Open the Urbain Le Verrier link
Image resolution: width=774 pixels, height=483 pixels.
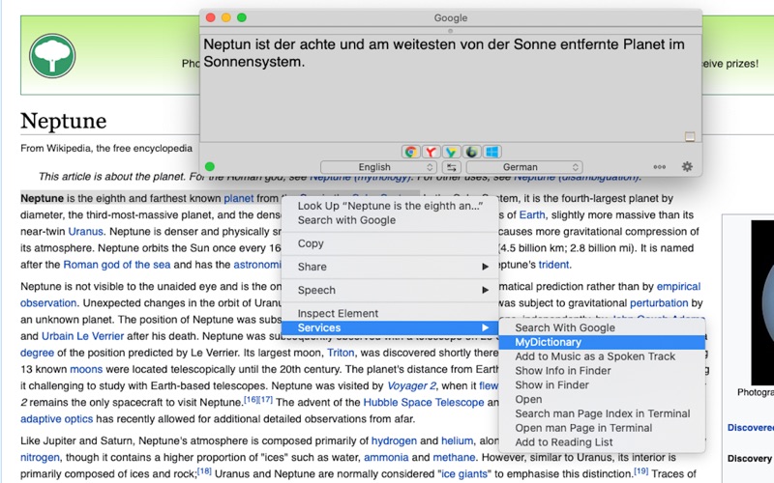(x=82, y=336)
